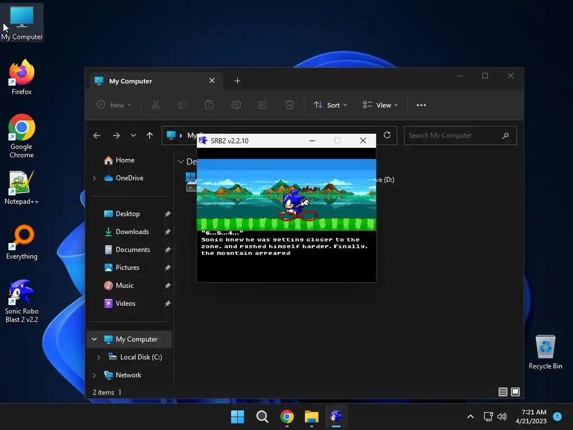The width and height of the screenshot is (573, 430).
Task: Go back in File Explorer
Action: click(96, 135)
